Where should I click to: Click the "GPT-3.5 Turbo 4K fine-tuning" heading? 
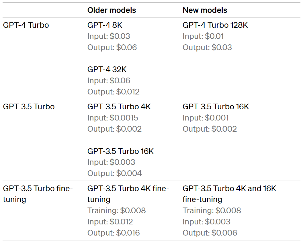click(x=128, y=194)
